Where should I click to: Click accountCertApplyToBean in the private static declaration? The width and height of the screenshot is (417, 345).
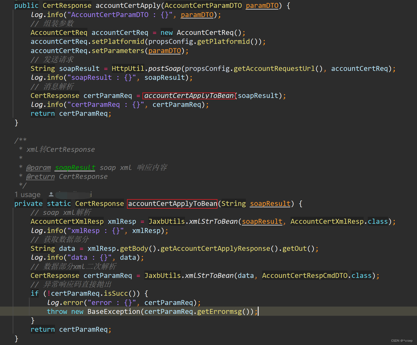(172, 203)
